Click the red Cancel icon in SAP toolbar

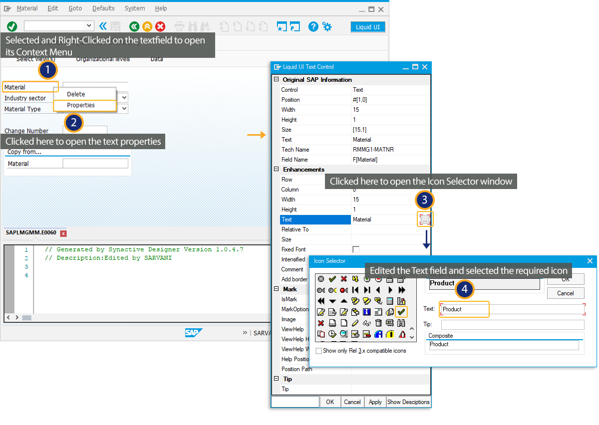coord(160,26)
